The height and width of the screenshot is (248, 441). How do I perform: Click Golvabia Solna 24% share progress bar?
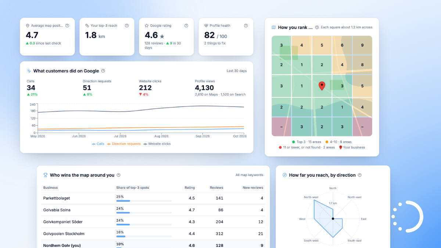[x=144, y=213]
